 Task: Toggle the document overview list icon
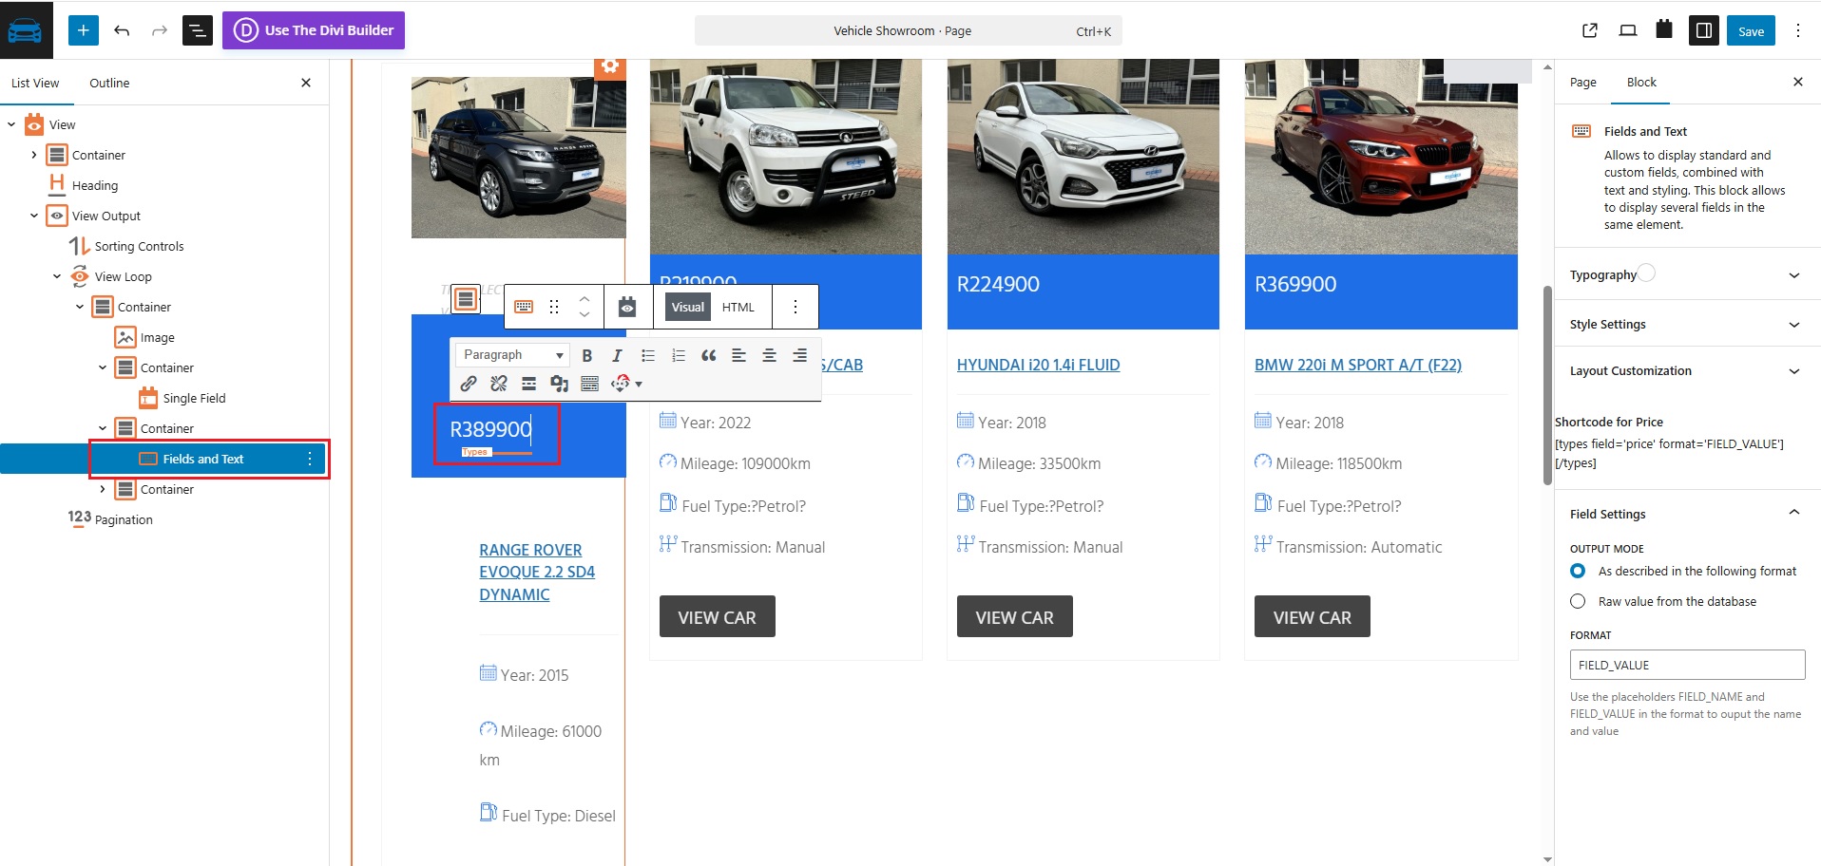(x=197, y=30)
